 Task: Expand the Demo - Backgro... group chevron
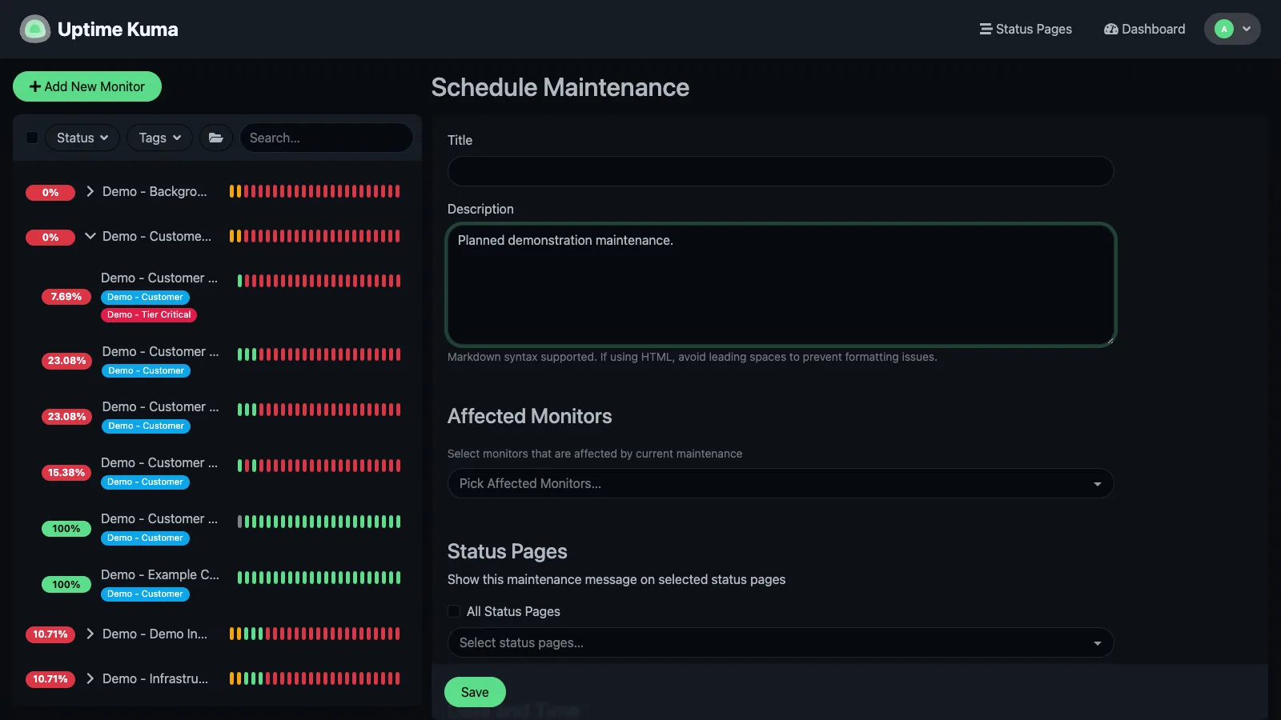tap(90, 191)
